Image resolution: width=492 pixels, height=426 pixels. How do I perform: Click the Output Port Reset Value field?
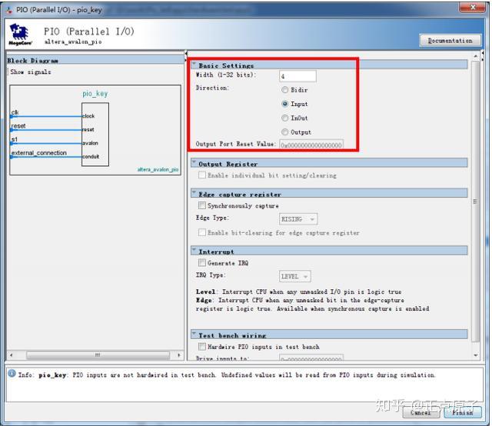311,145
